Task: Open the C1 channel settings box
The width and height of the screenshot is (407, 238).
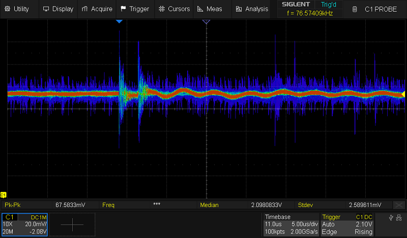Action: (x=25, y=224)
